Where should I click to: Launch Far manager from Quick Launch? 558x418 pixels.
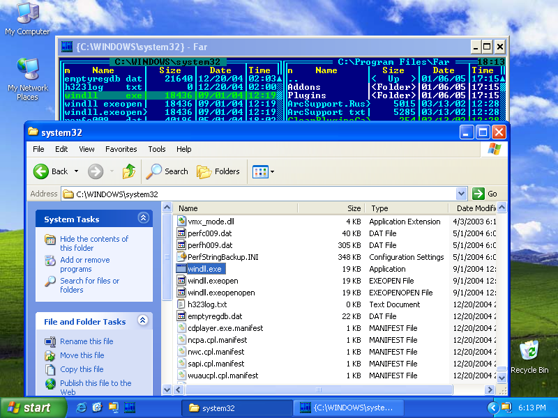(x=130, y=408)
